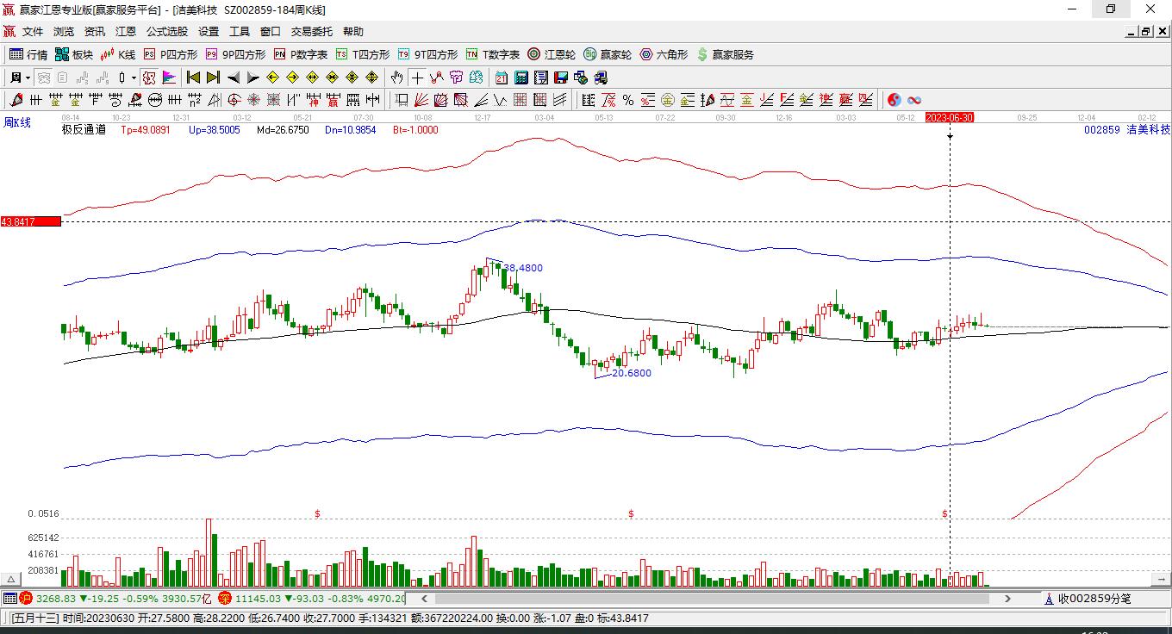Open 赢家服务 with the dollar icon

(725, 54)
